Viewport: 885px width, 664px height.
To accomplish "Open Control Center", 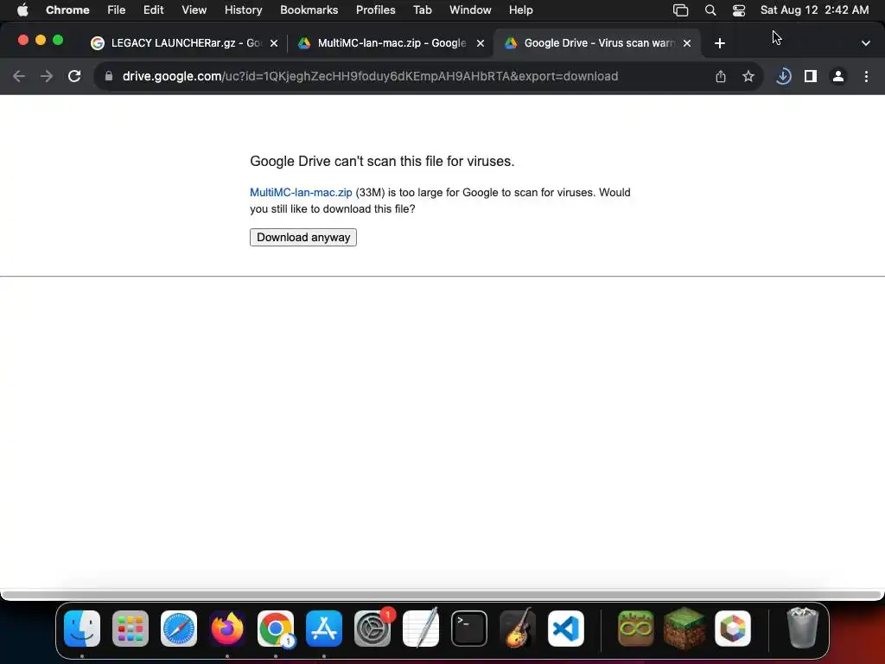I will pyautogui.click(x=739, y=10).
